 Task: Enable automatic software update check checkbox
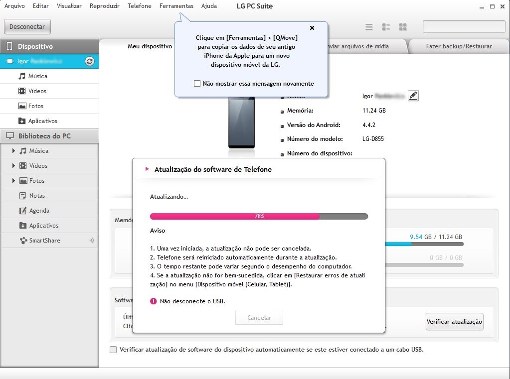coord(113,350)
